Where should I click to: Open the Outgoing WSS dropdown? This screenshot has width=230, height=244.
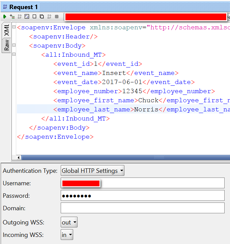[69, 222]
